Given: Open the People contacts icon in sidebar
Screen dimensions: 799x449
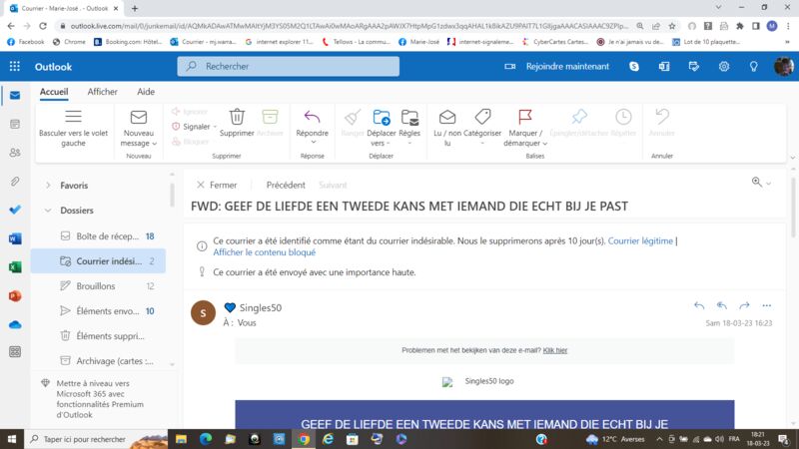Looking at the screenshot, I should tap(15, 153).
